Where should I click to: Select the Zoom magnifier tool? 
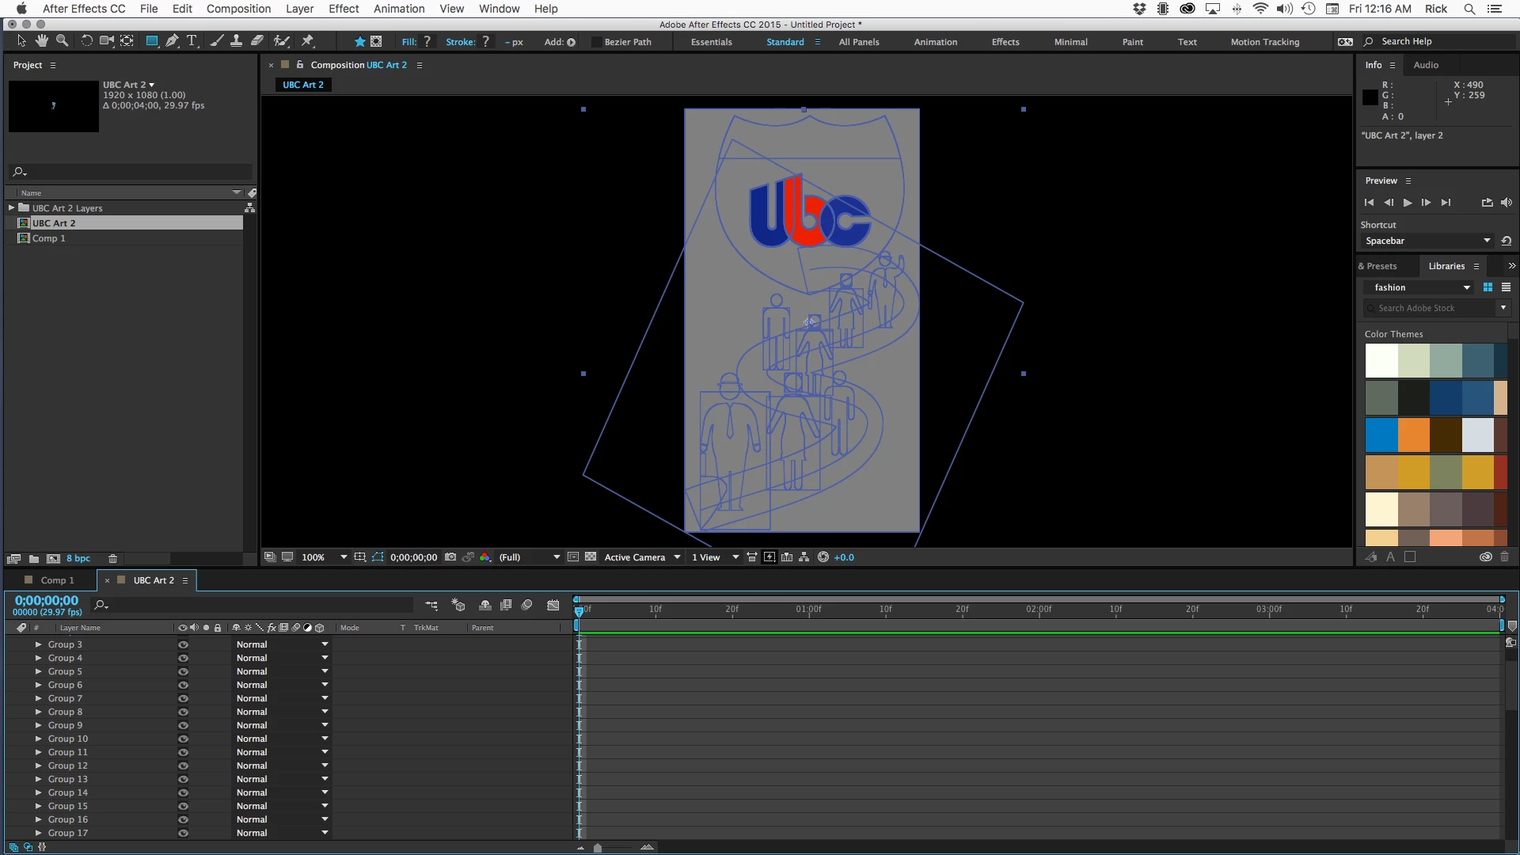click(x=62, y=41)
